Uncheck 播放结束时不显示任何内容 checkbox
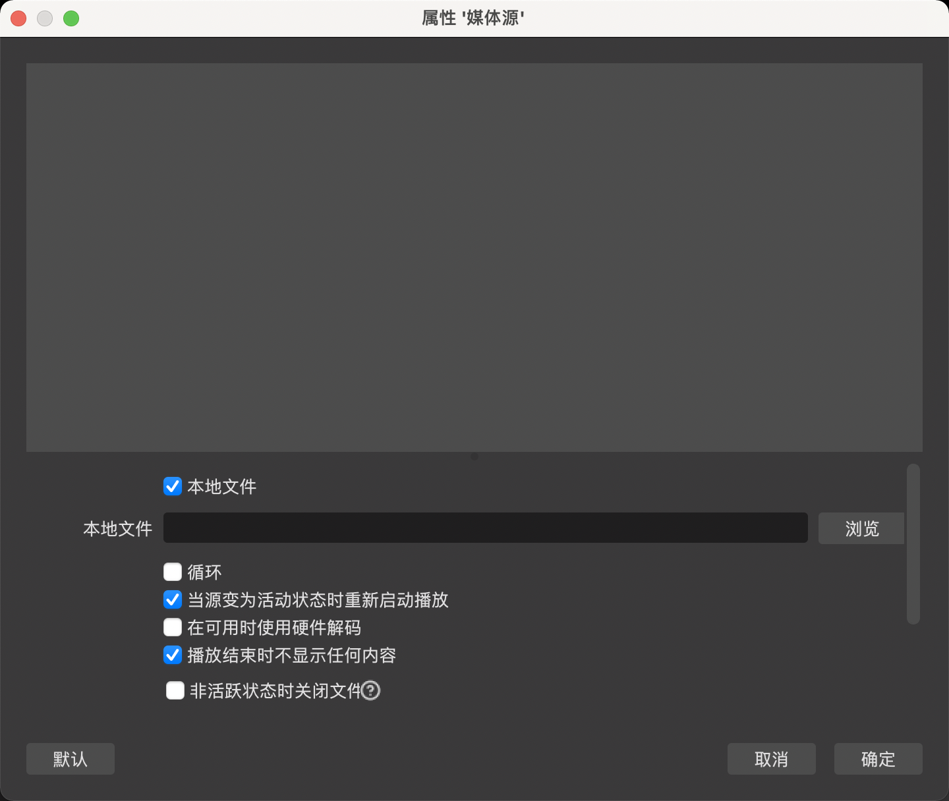The height and width of the screenshot is (801, 949). [x=173, y=655]
